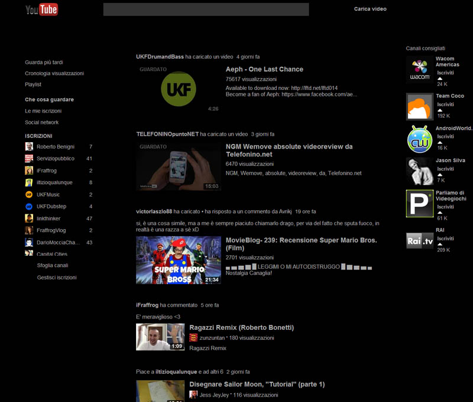Open NGM Wemove phone video thumbnail

(179, 166)
